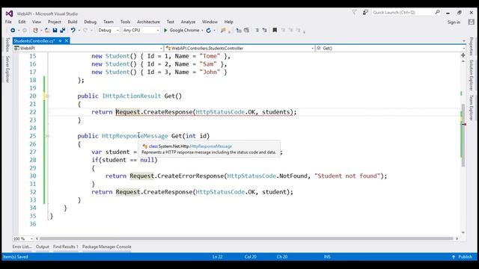Click the Decrease indent icon
Viewport: 479px width, 269px height.
click(x=257, y=30)
